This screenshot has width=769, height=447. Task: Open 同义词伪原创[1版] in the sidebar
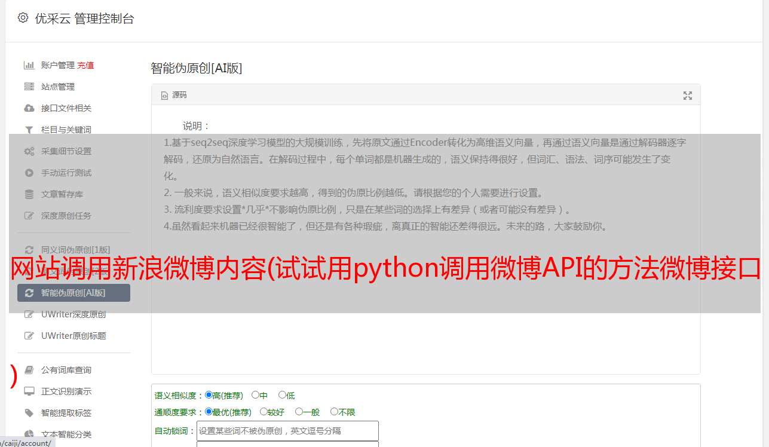coord(75,250)
